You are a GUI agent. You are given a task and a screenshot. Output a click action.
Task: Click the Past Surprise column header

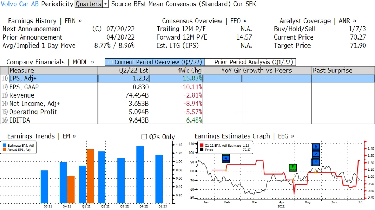(x=343, y=71)
